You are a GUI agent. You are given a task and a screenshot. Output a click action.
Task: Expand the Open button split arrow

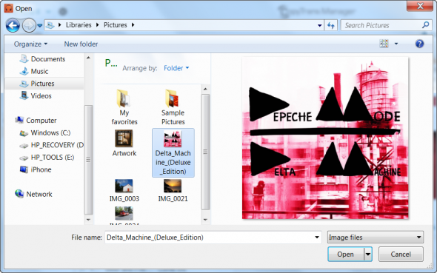pyautogui.click(x=368, y=255)
